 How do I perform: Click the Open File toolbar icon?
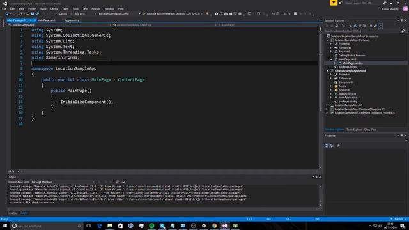coord(27,14)
